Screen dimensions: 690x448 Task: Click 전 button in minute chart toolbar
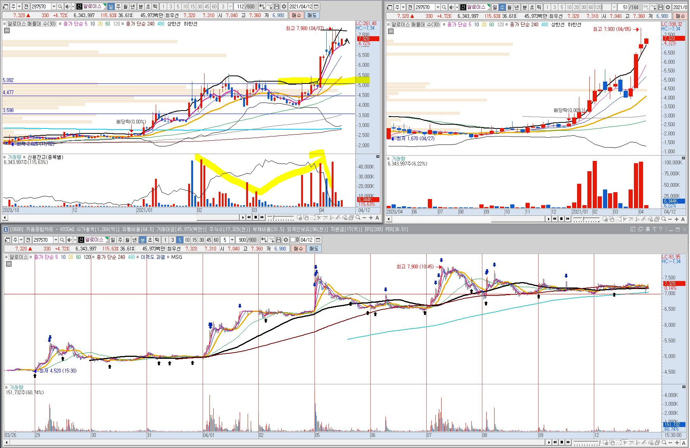[28, 240]
